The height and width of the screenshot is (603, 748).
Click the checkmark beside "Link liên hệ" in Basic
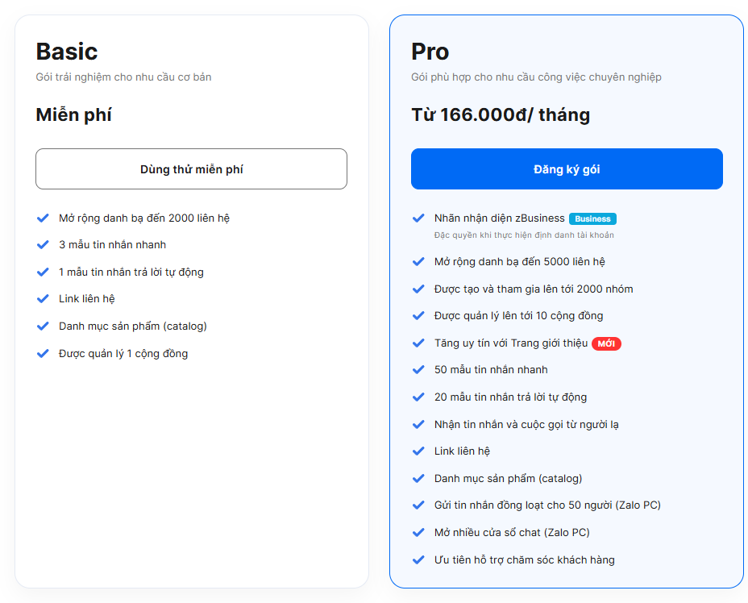43,299
